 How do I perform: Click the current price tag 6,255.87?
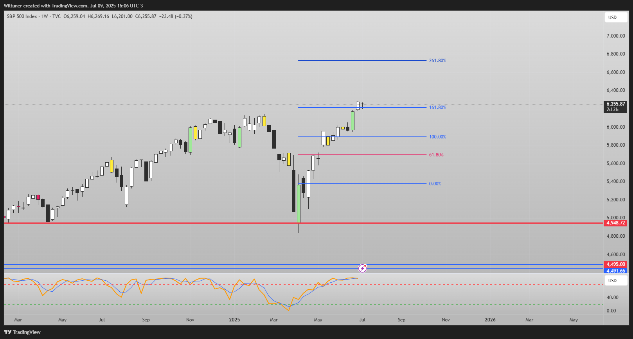pyautogui.click(x=616, y=104)
